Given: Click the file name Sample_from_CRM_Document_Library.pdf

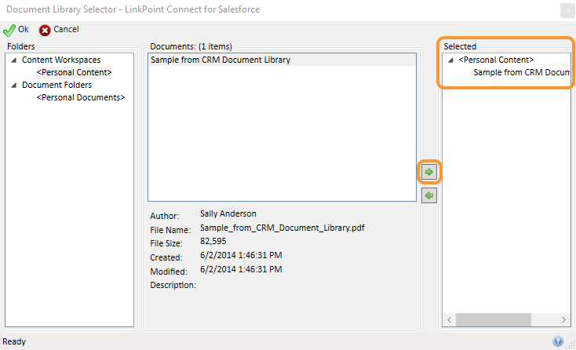Looking at the screenshot, I should coord(283,228).
